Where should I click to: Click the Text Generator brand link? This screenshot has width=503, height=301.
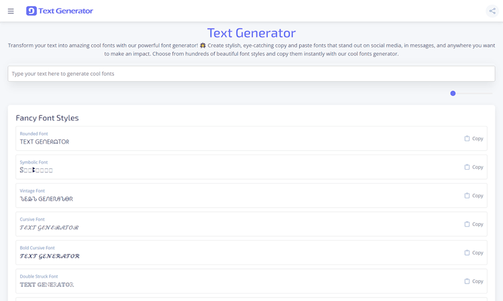pyautogui.click(x=66, y=11)
